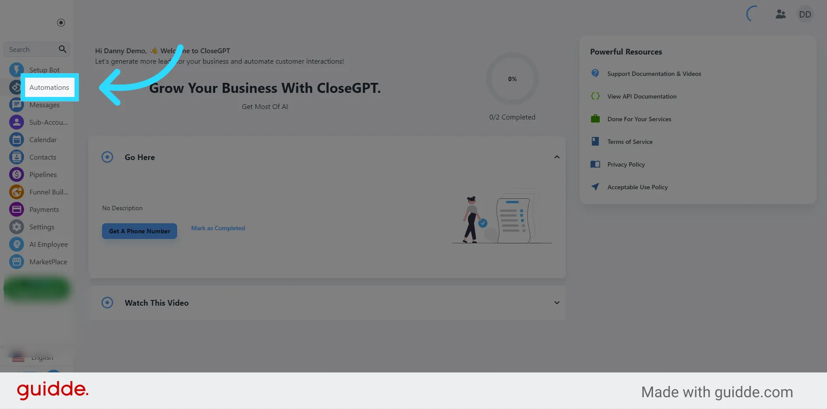Select Automations in the sidebar menu
This screenshot has width=827, height=409.
(x=49, y=87)
